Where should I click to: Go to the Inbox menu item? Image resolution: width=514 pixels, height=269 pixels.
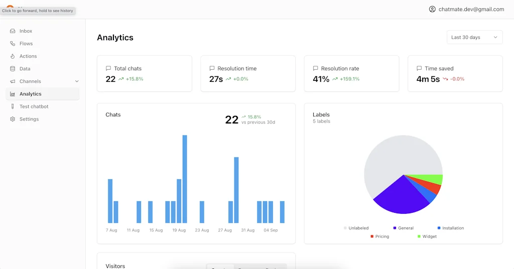coord(26,31)
